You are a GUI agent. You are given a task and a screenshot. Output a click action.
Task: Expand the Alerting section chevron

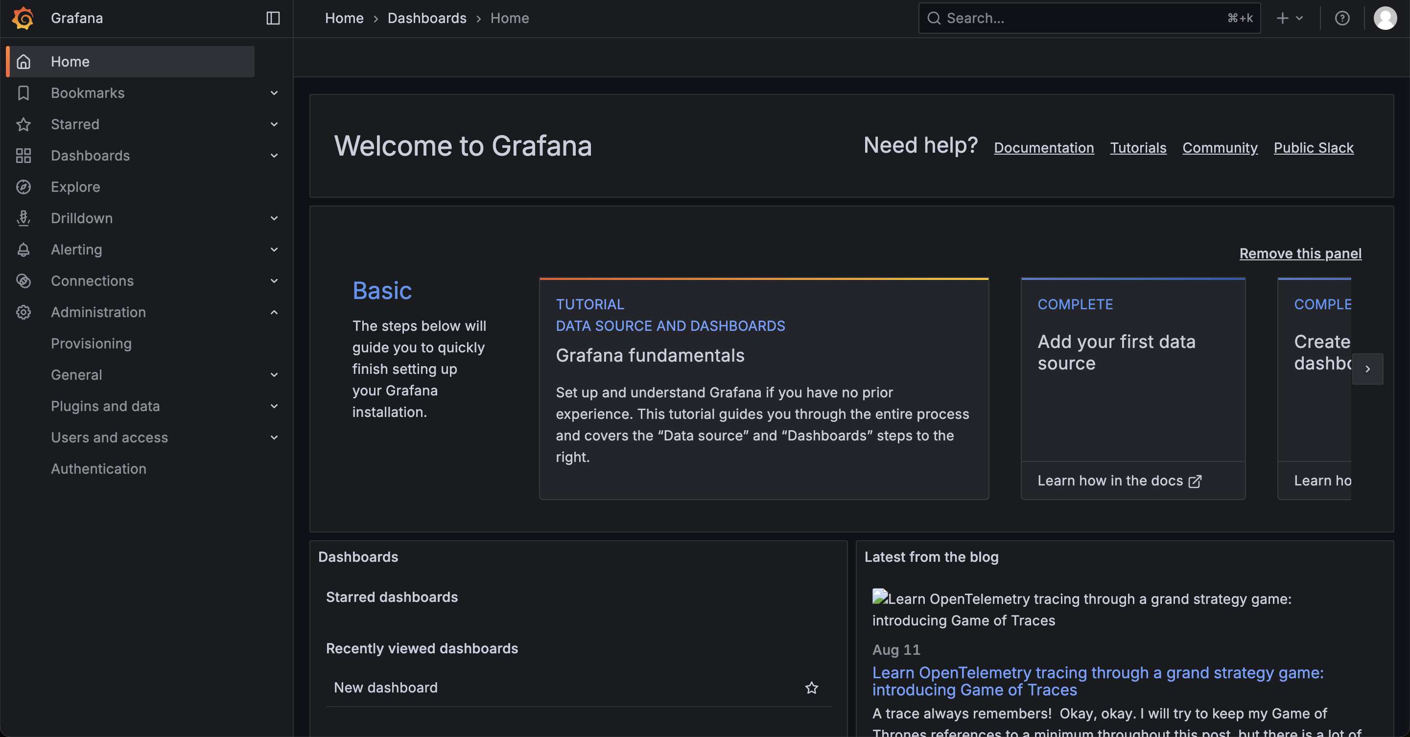(x=274, y=250)
